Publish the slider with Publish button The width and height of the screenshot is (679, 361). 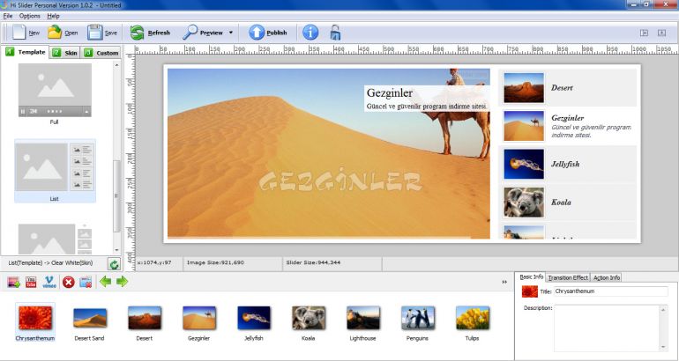[268, 33]
